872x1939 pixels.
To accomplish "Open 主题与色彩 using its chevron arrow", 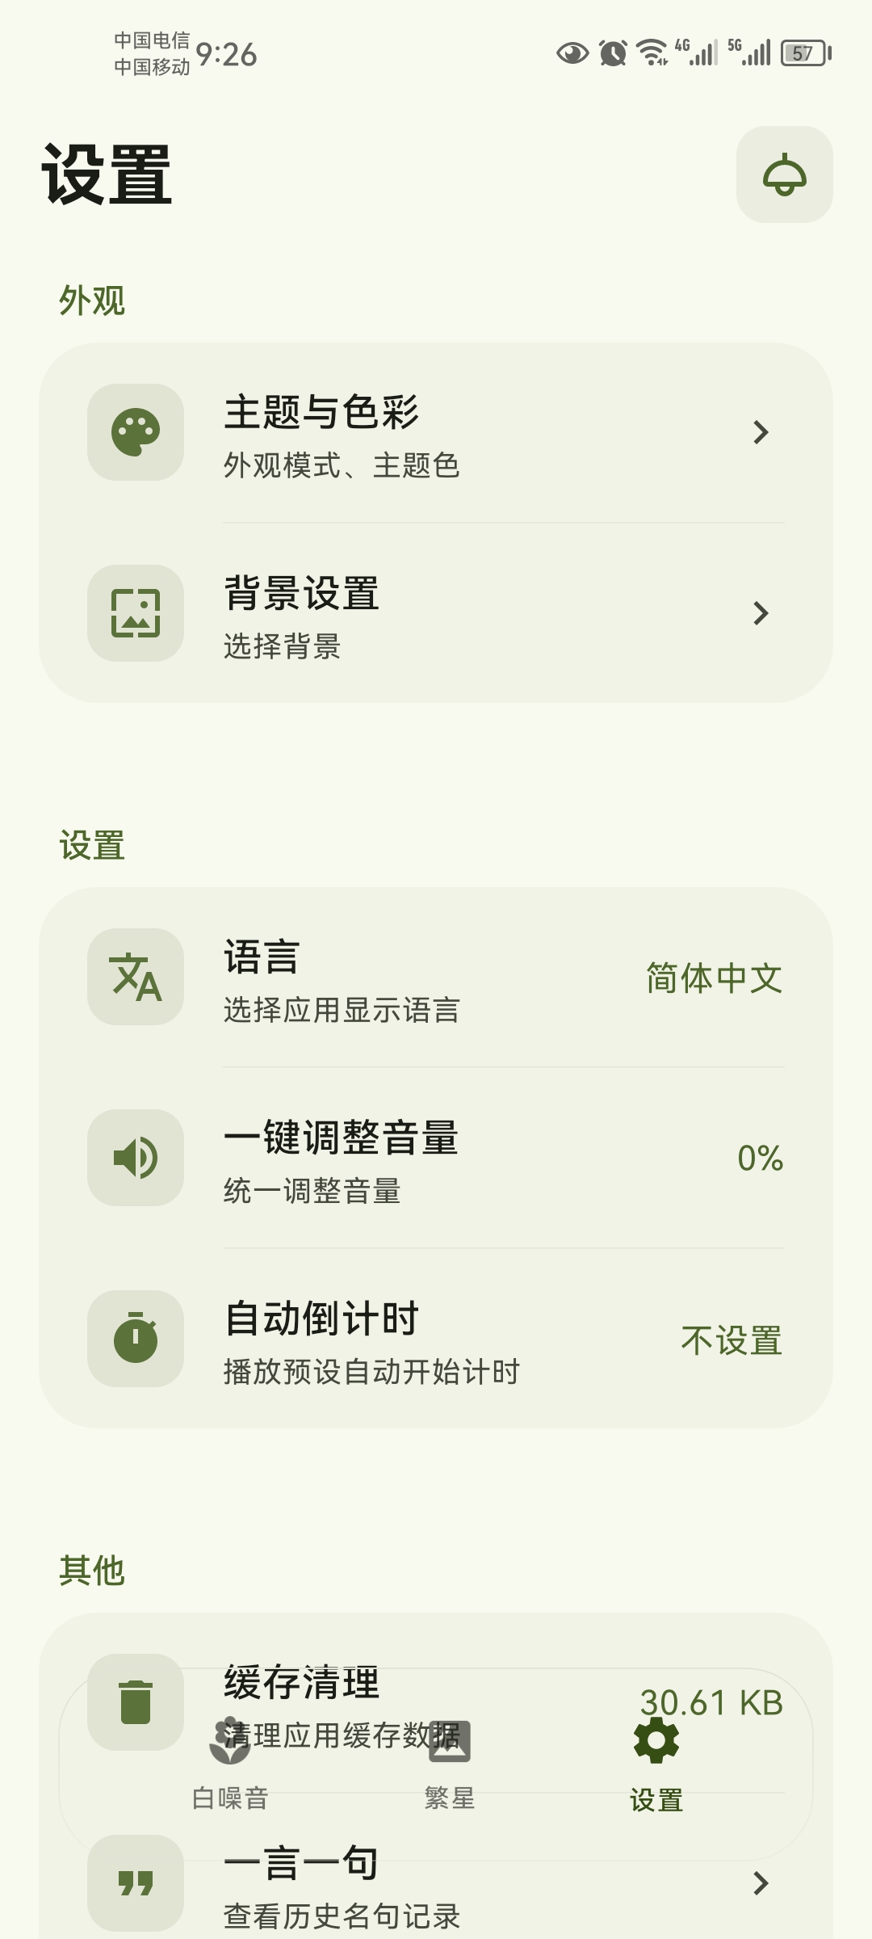I will (760, 432).
